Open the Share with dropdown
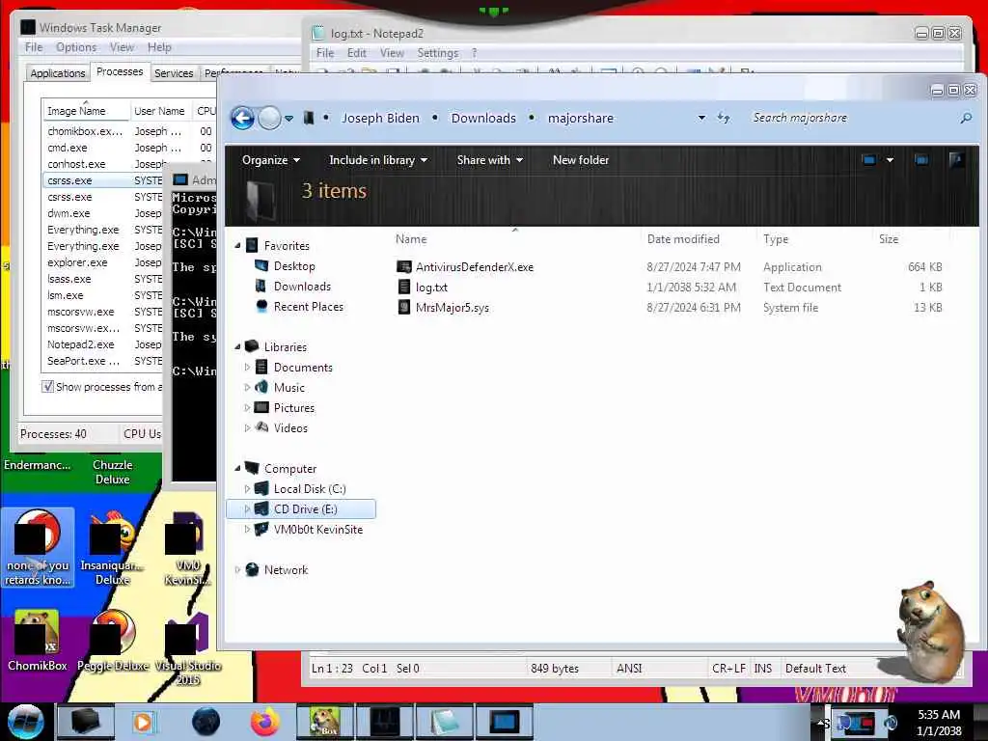 [x=489, y=160]
